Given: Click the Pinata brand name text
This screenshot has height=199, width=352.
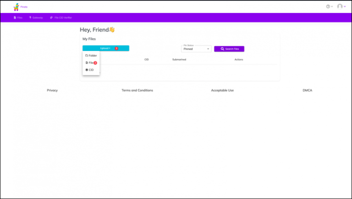Looking at the screenshot, I should (24, 7).
